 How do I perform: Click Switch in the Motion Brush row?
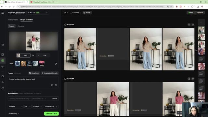(x=55, y=98)
